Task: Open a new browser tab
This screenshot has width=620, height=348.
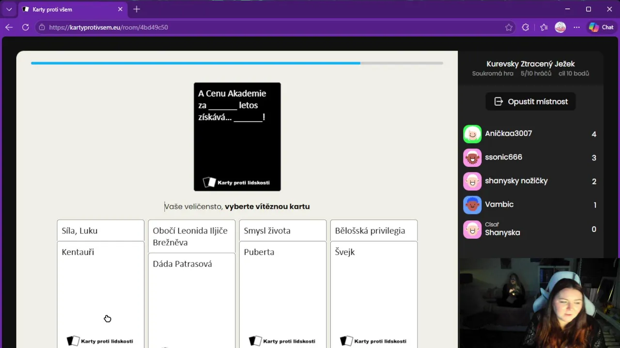Action: 137,9
